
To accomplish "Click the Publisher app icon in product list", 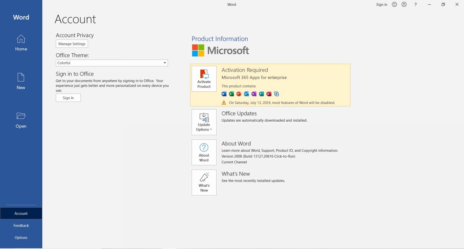I will coord(261,94).
